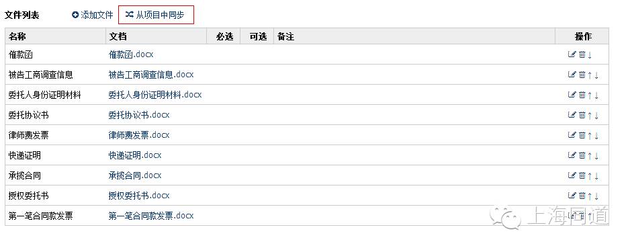Click the edit icon for 催款函 row
The image size is (628, 248).
click(572, 54)
